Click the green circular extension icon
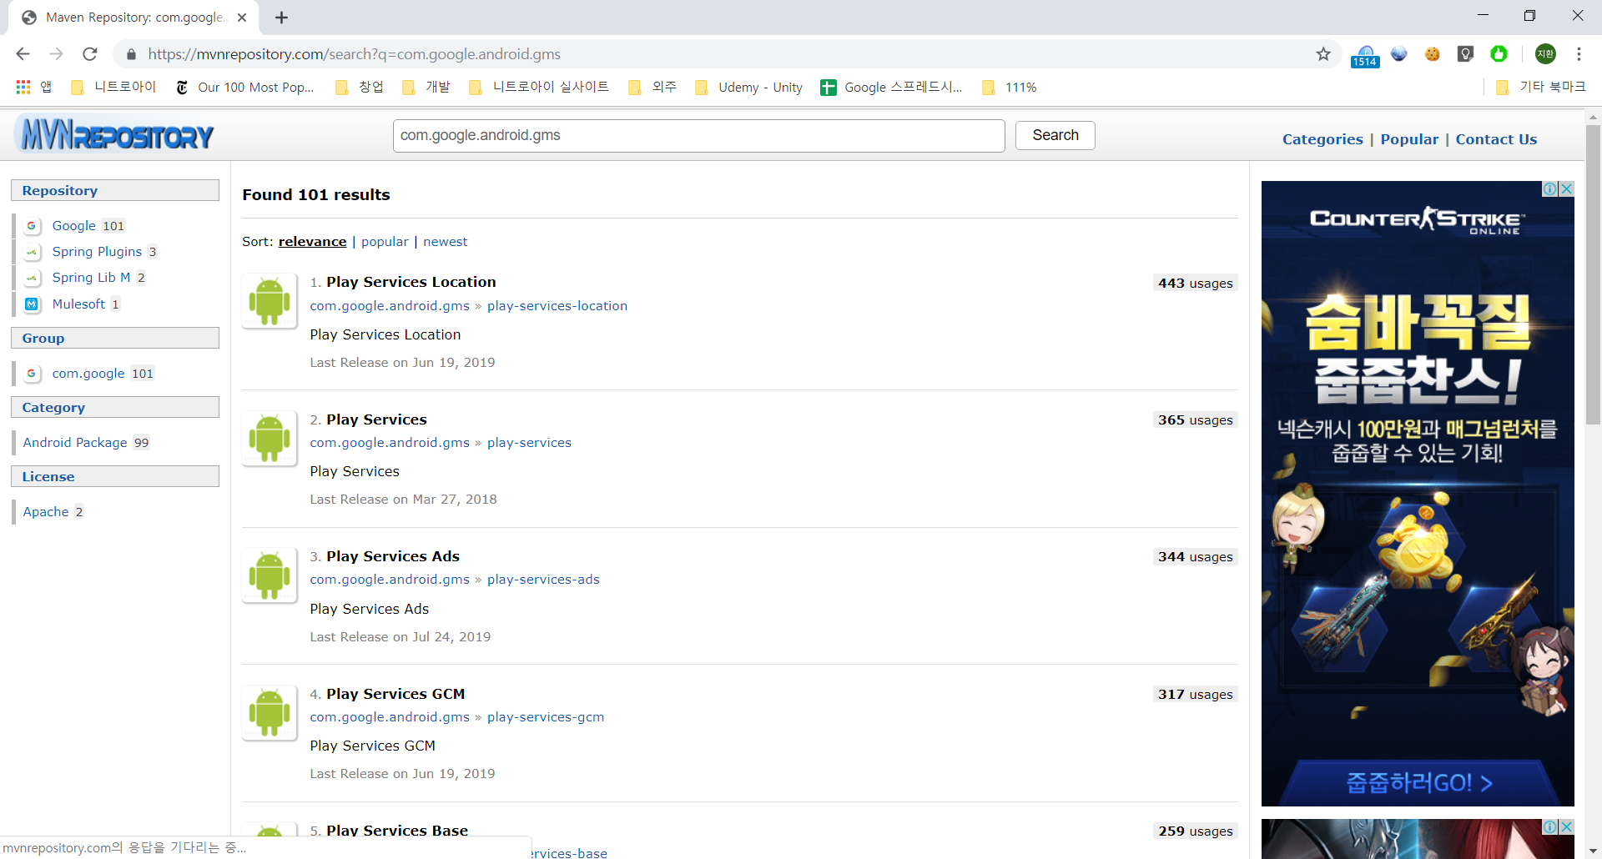1602x859 pixels. coord(1499,54)
